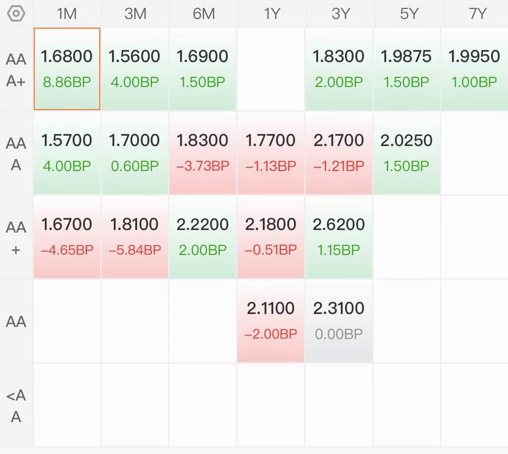This screenshot has width=508, height=454.
Task: Select the 6M column header
Action: click(x=203, y=14)
